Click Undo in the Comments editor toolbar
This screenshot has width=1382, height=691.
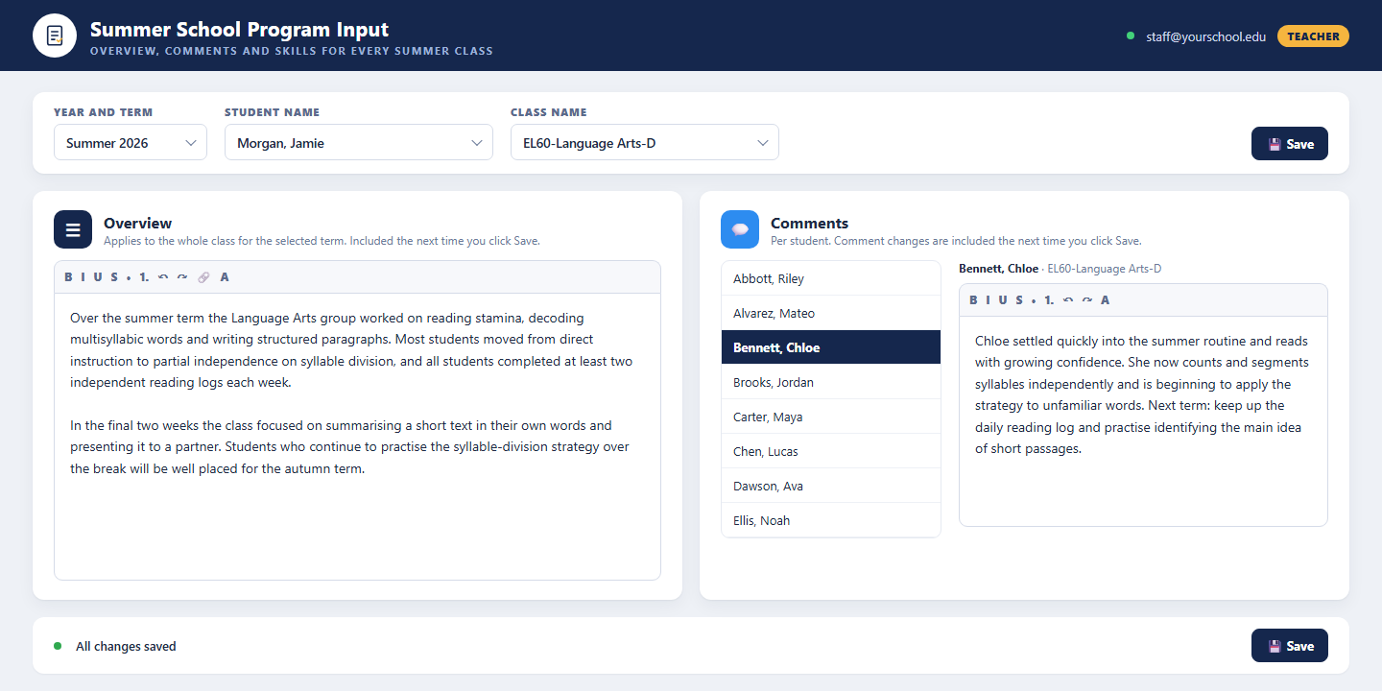pos(1068,300)
